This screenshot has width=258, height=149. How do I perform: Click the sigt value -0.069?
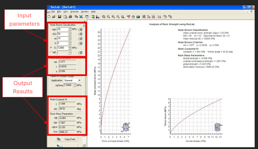67,118
